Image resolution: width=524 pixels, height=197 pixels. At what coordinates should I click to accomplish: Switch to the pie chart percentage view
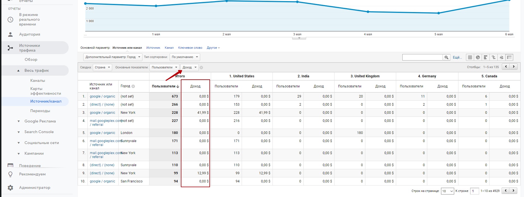(x=478, y=57)
